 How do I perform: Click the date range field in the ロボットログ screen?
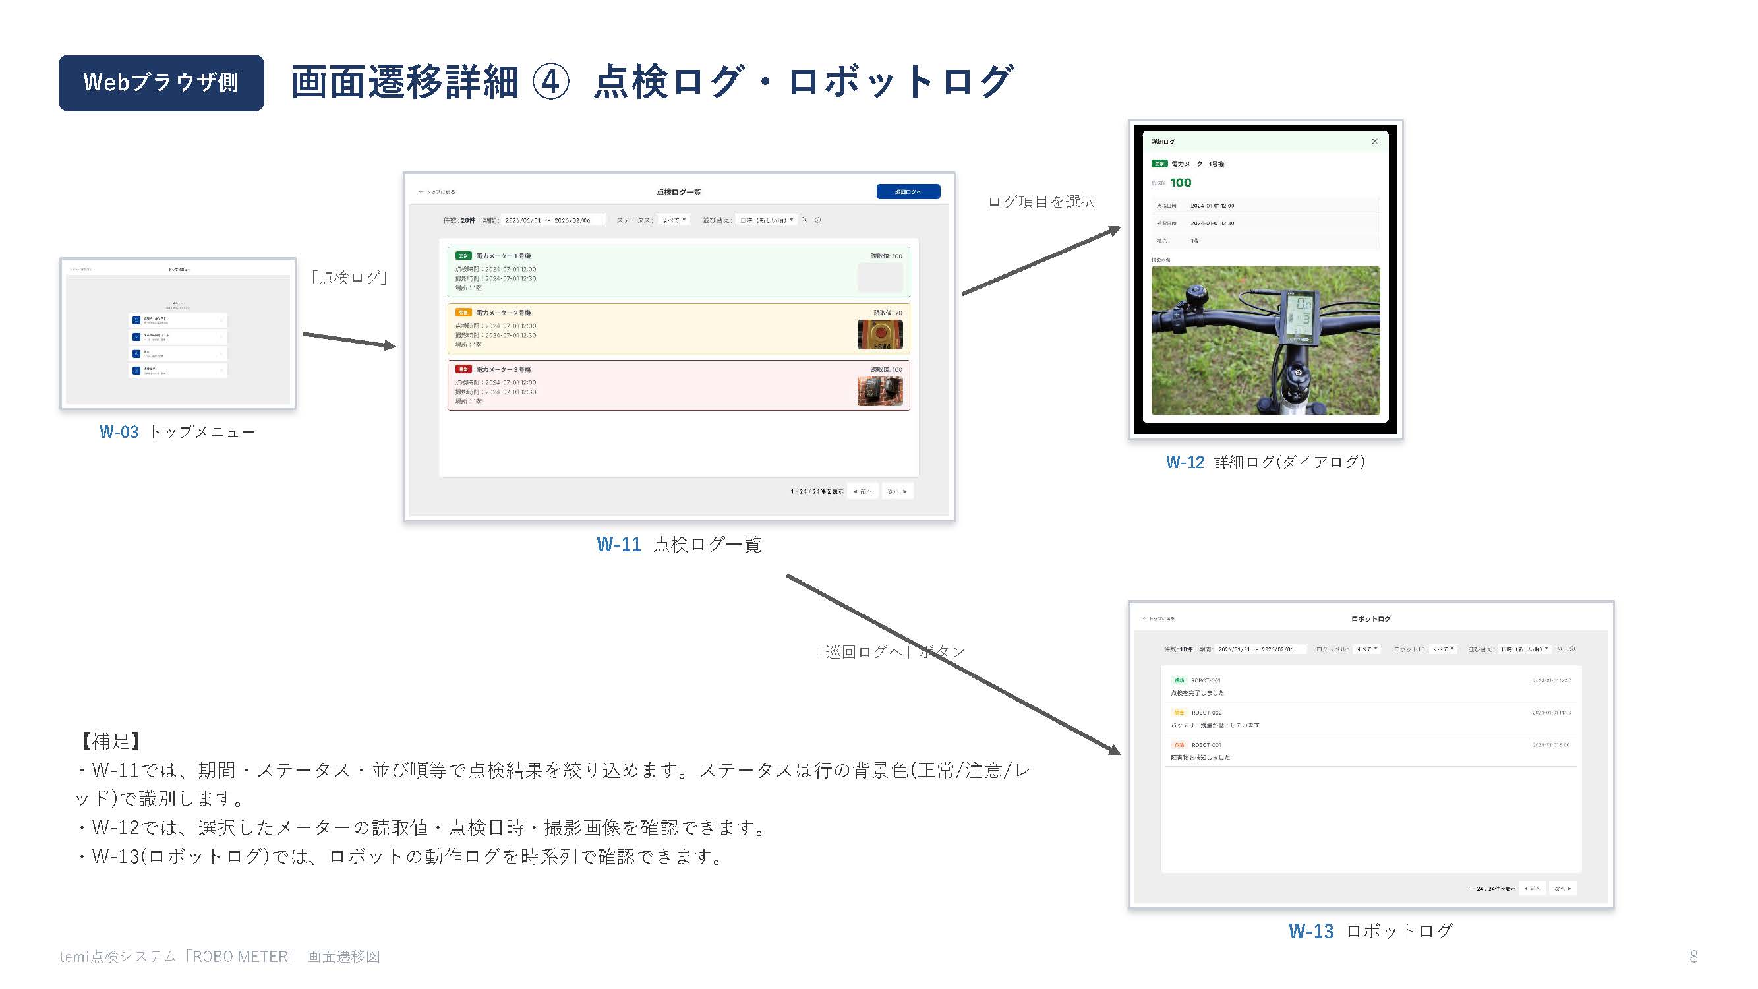coord(1261,649)
